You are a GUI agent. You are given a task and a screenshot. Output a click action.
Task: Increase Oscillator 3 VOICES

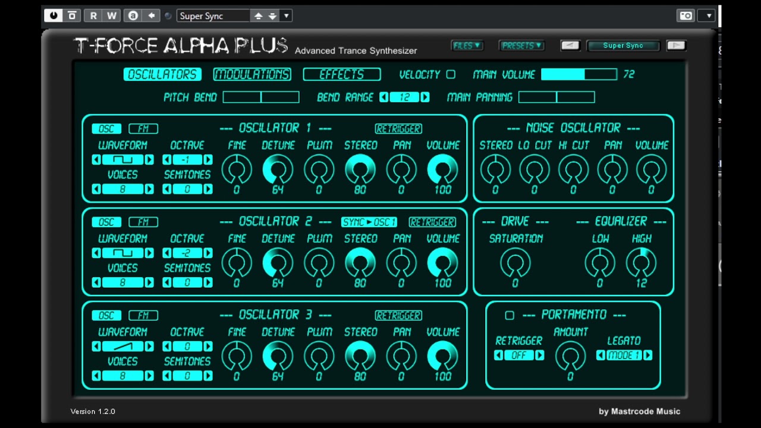149,376
